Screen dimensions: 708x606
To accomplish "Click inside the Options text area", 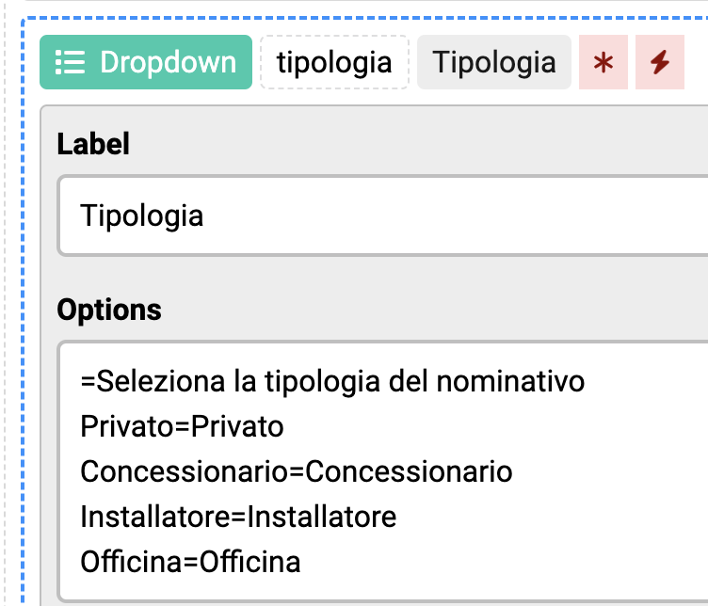I will click(x=383, y=471).
